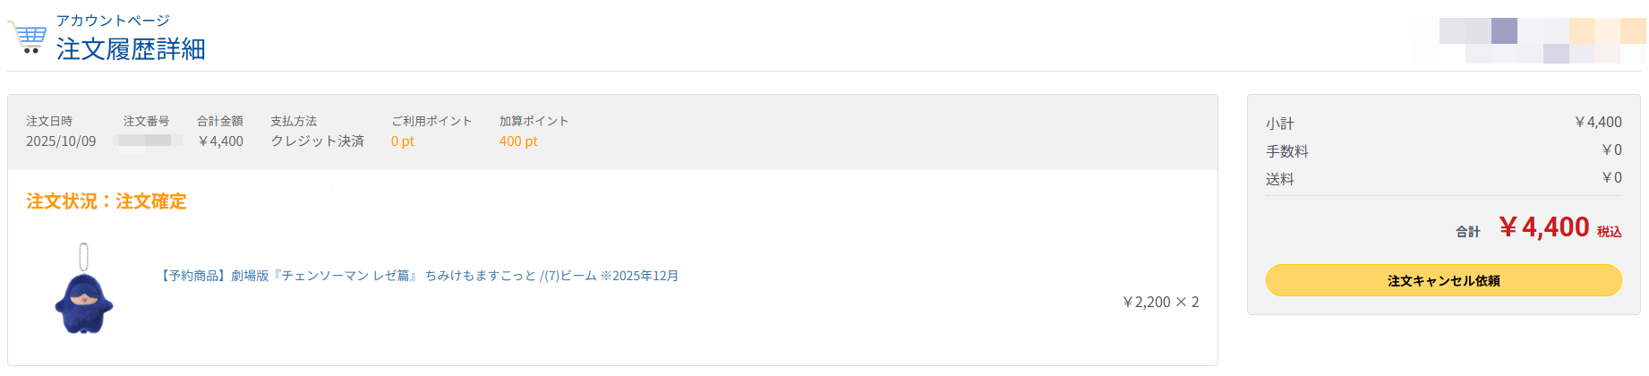The height and width of the screenshot is (376, 1649).
Task: Click the red ¥4,400 grand total
Action: coord(1544,227)
